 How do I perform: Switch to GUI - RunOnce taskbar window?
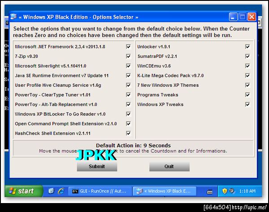click(x=100, y=191)
